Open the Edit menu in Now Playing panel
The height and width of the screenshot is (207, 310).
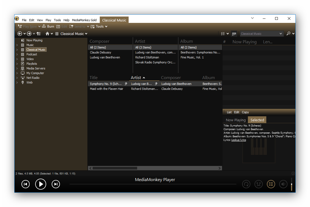click(237, 112)
